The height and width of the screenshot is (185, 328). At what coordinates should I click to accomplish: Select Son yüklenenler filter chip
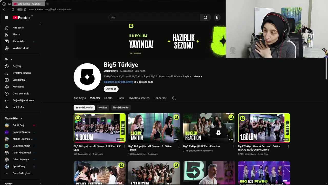[84, 108]
